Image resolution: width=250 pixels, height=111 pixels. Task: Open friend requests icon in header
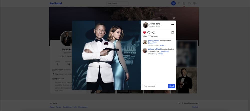pyautogui.click(x=184, y=3)
